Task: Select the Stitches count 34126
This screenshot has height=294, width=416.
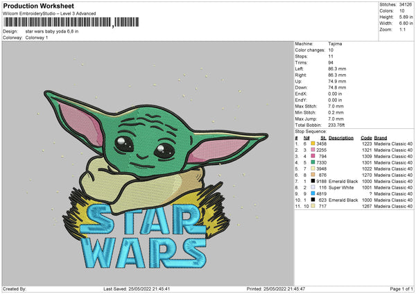Action: click(x=406, y=5)
